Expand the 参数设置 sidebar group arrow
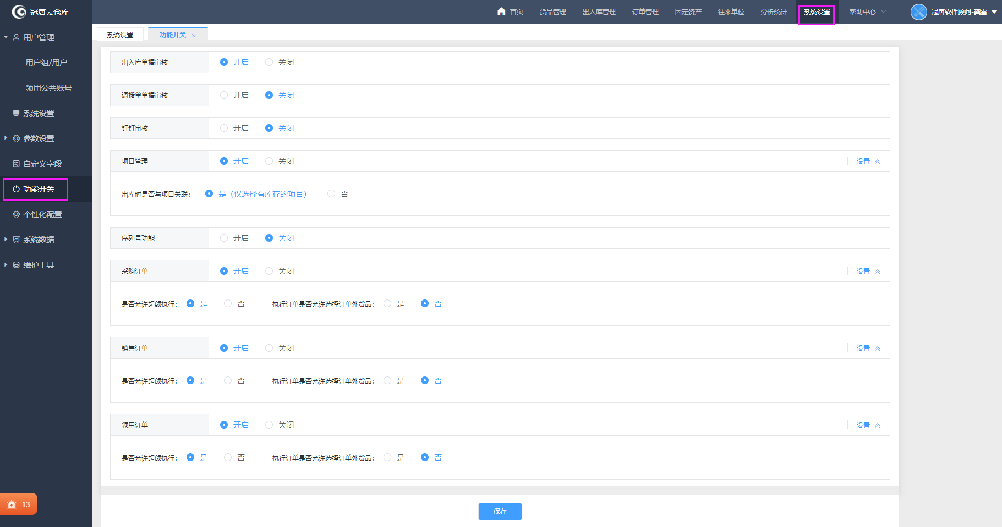Screen dimensions: 1002x527 tap(6, 138)
